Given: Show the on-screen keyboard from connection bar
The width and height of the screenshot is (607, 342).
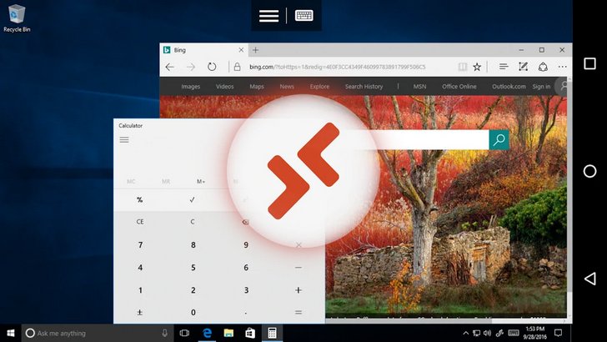Looking at the screenshot, I should point(303,16).
